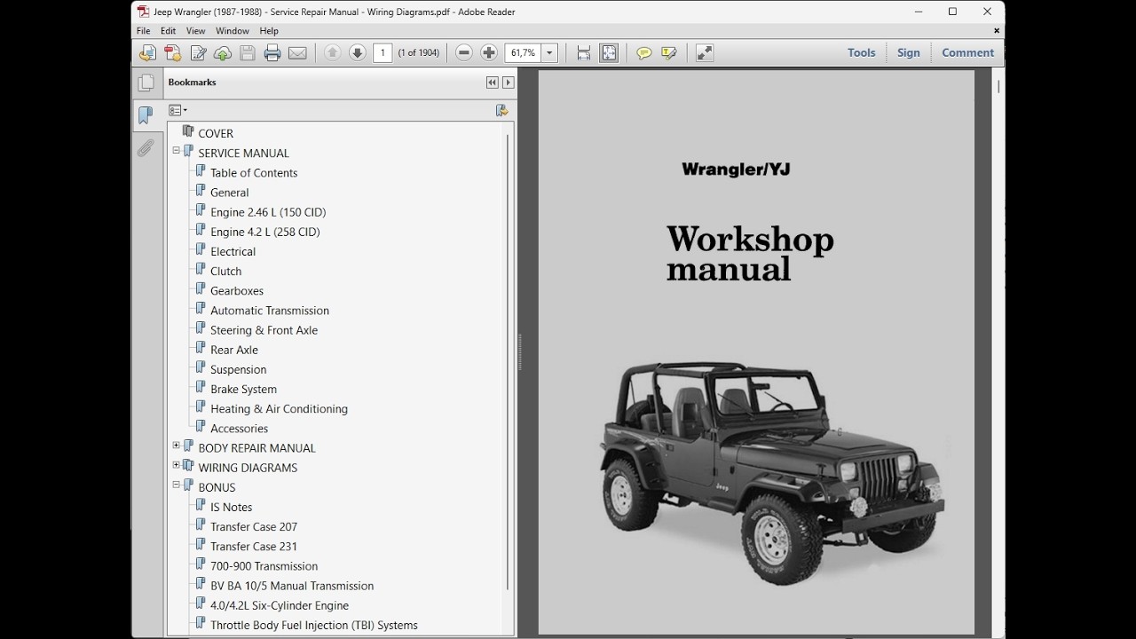Open the Edit menu
The height and width of the screenshot is (639, 1136).
168,31
